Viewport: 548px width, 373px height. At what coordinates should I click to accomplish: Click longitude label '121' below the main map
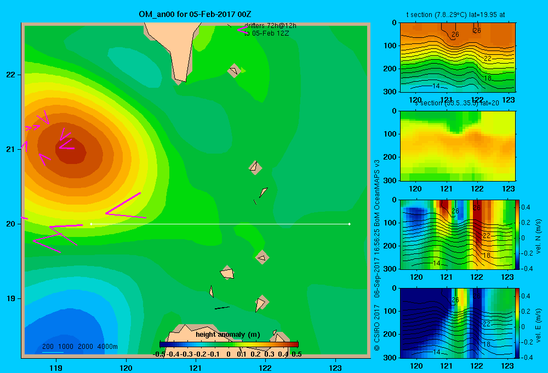pyautogui.click(x=196, y=368)
